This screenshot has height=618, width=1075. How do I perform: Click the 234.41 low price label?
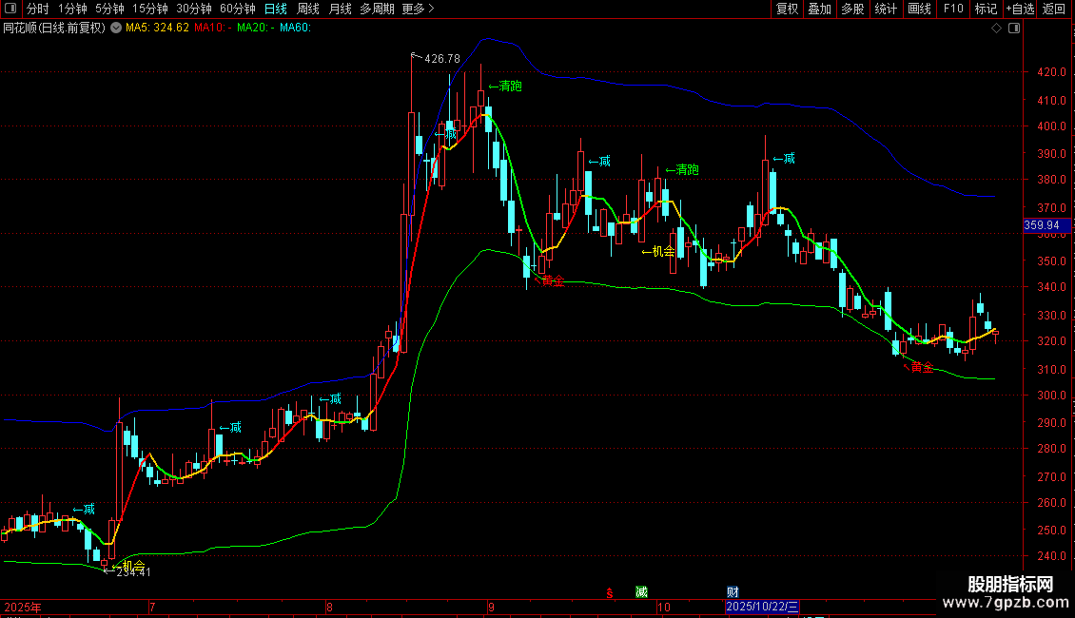coord(133,572)
